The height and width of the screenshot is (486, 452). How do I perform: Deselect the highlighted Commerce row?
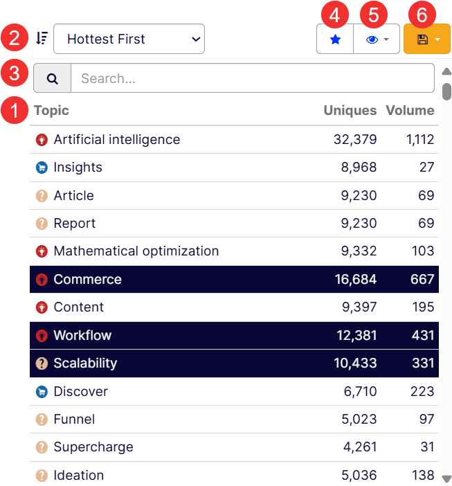(x=234, y=280)
